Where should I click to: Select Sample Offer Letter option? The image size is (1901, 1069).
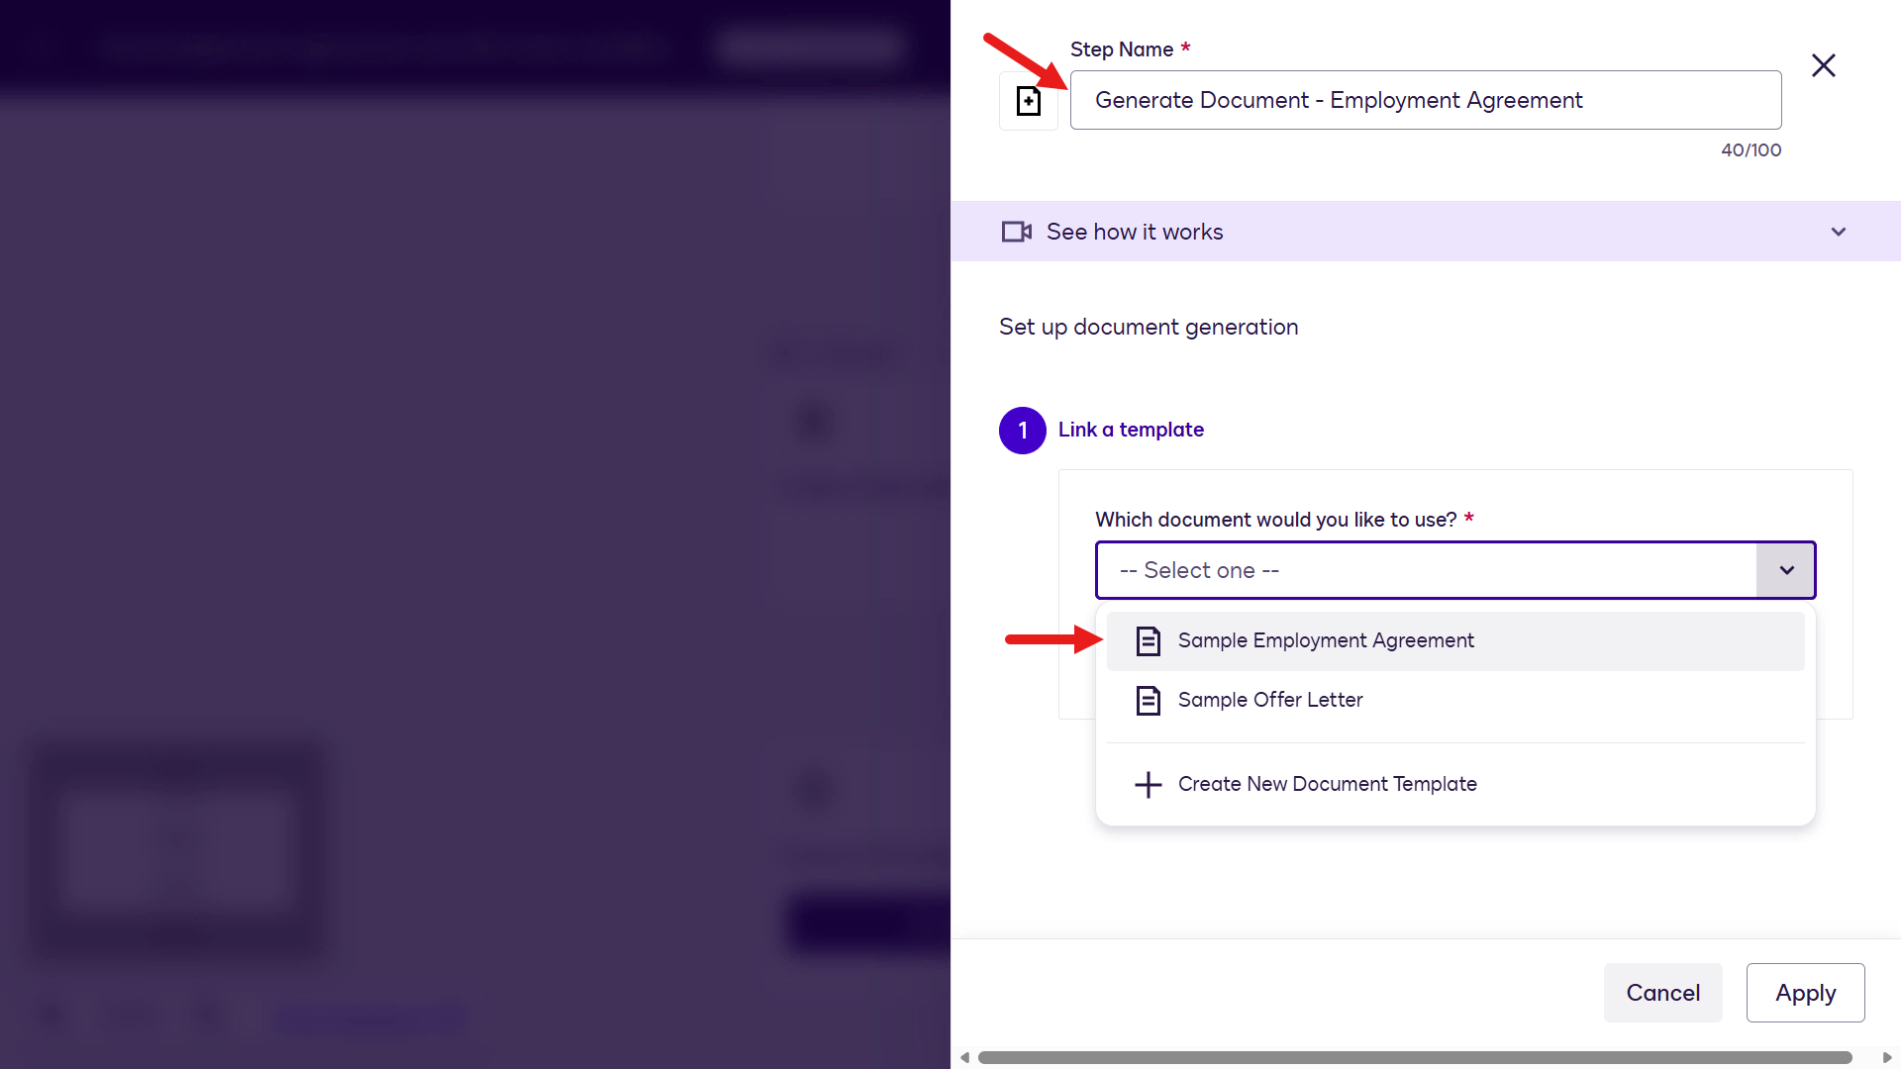[1455, 701]
